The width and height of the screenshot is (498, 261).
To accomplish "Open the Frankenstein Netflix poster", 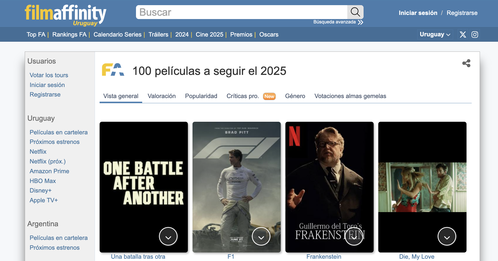I will 330,187.
